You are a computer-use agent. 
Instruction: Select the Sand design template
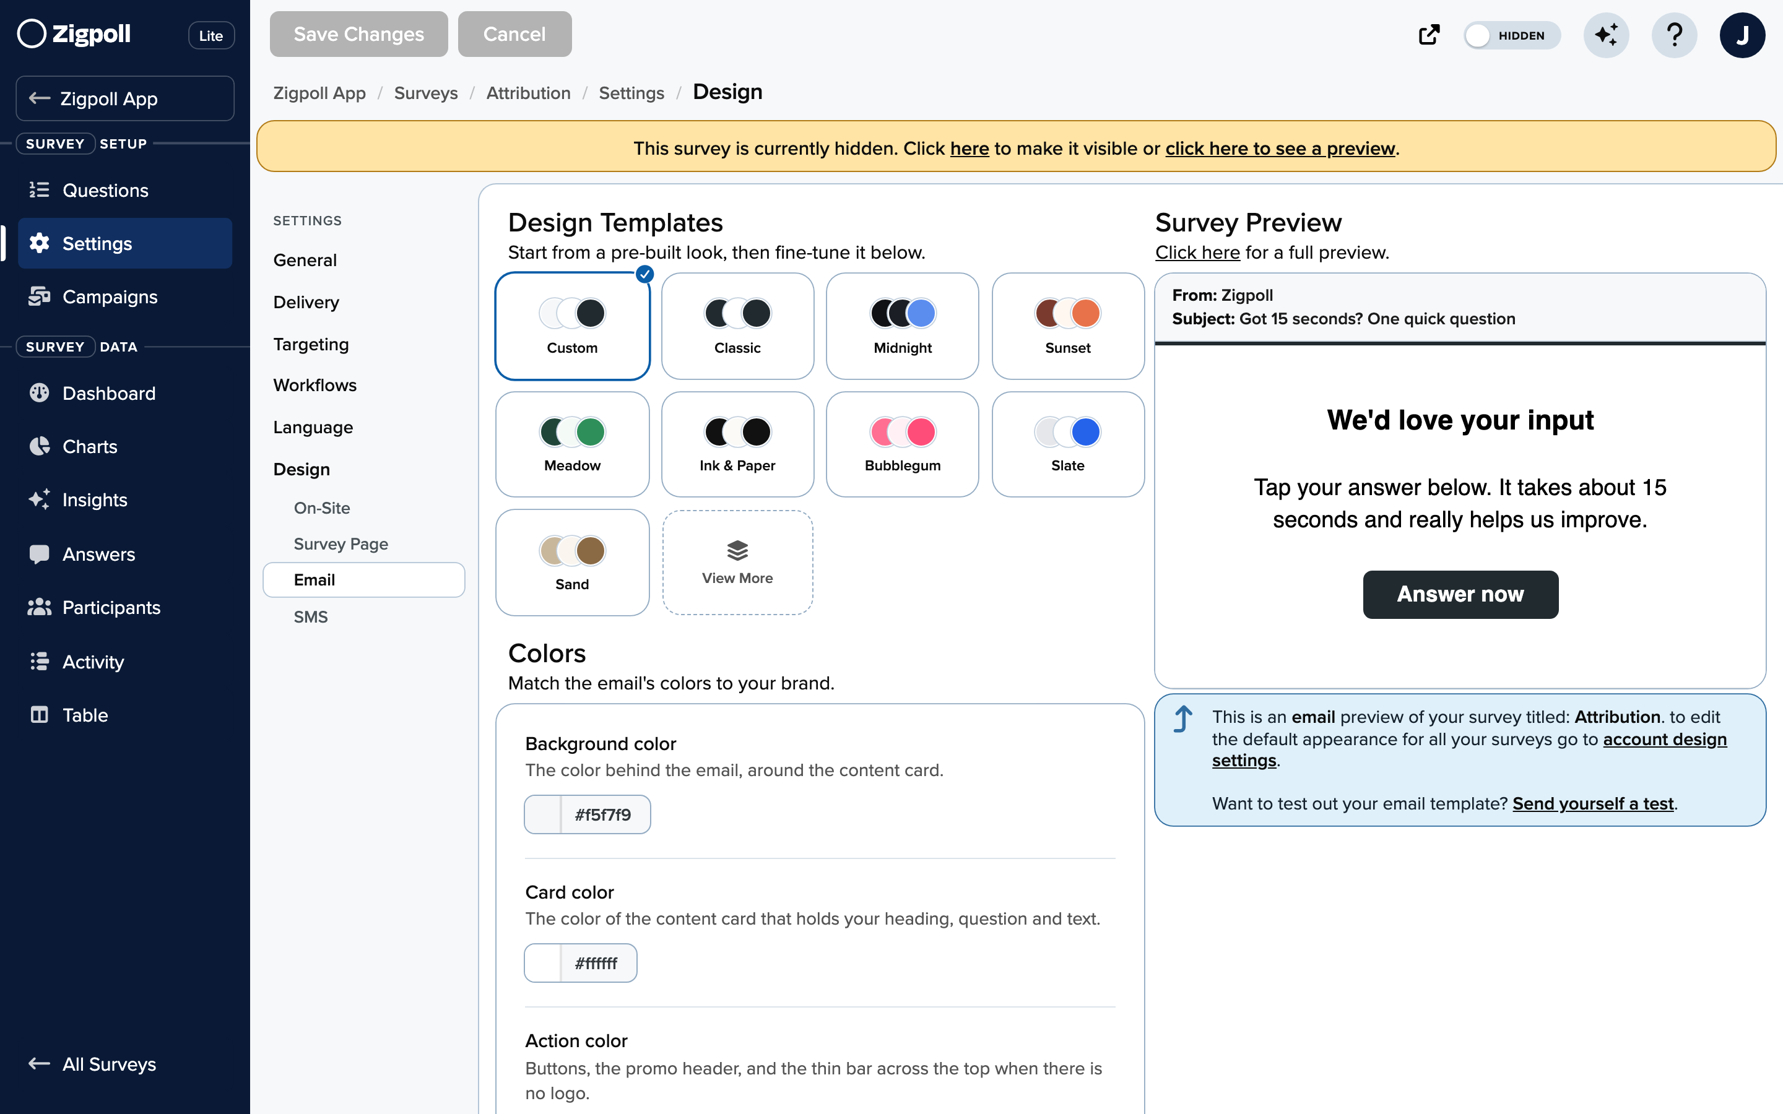click(x=572, y=562)
